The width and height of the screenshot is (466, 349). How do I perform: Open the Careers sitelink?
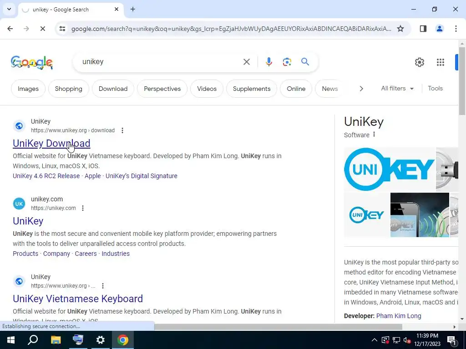click(x=86, y=254)
